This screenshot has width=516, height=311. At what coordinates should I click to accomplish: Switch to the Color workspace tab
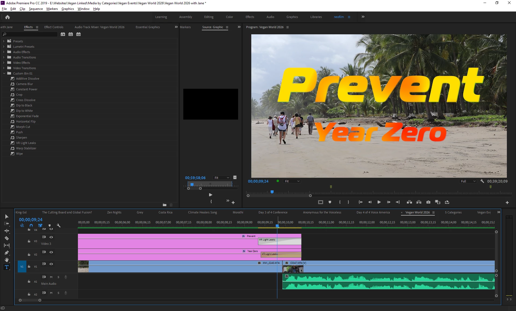pos(229,17)
